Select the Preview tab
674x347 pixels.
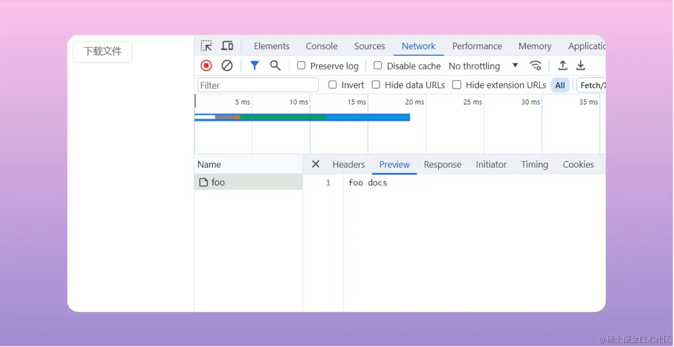coord(395,165)
